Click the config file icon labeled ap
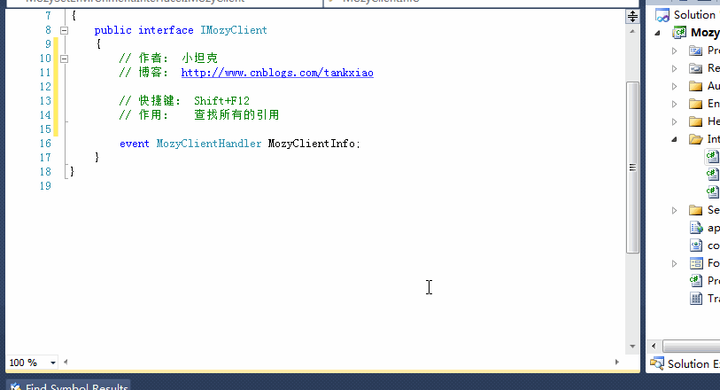The width and height of the screenshot is (720, 390). pyautogui.click(x=696, y=228)
